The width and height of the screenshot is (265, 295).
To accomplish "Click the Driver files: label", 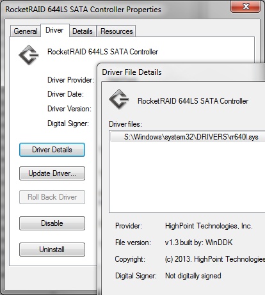I will [x=125, y=124].
